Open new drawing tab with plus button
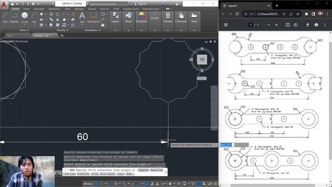The width and height of the screenshot is (332, 187). (x=62, y=36)
